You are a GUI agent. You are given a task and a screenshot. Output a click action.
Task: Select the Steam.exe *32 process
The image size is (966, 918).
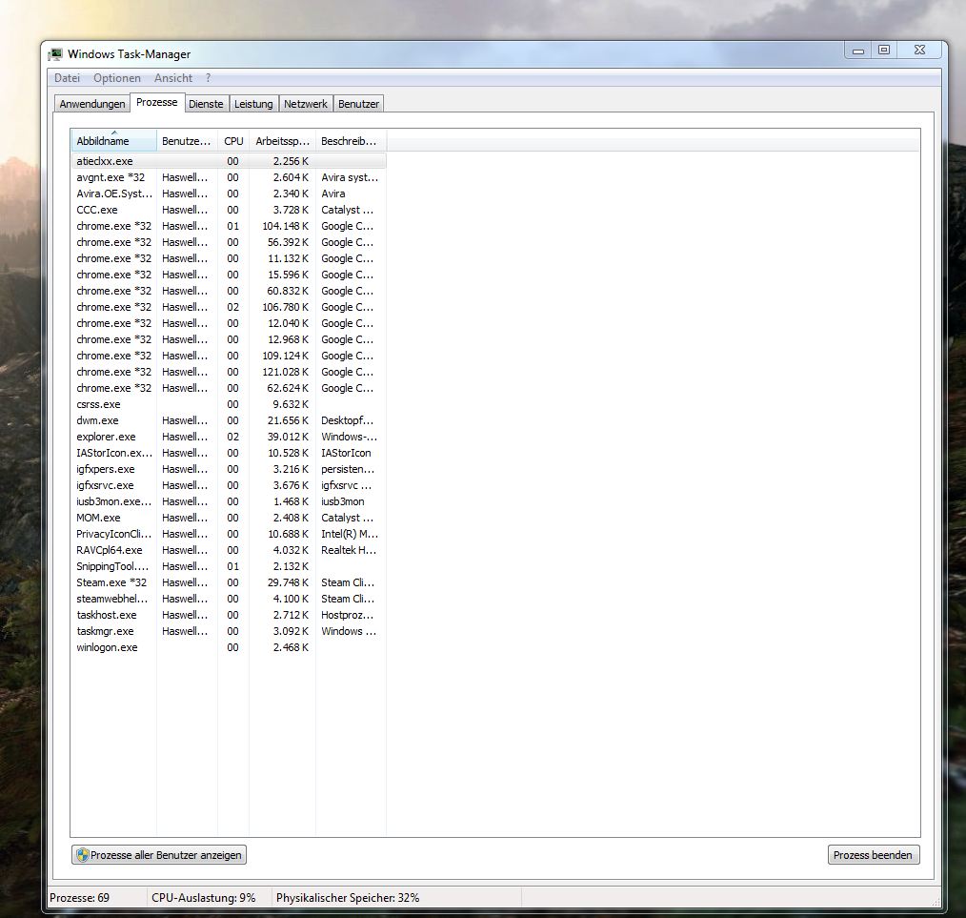(x=229, y=582)
